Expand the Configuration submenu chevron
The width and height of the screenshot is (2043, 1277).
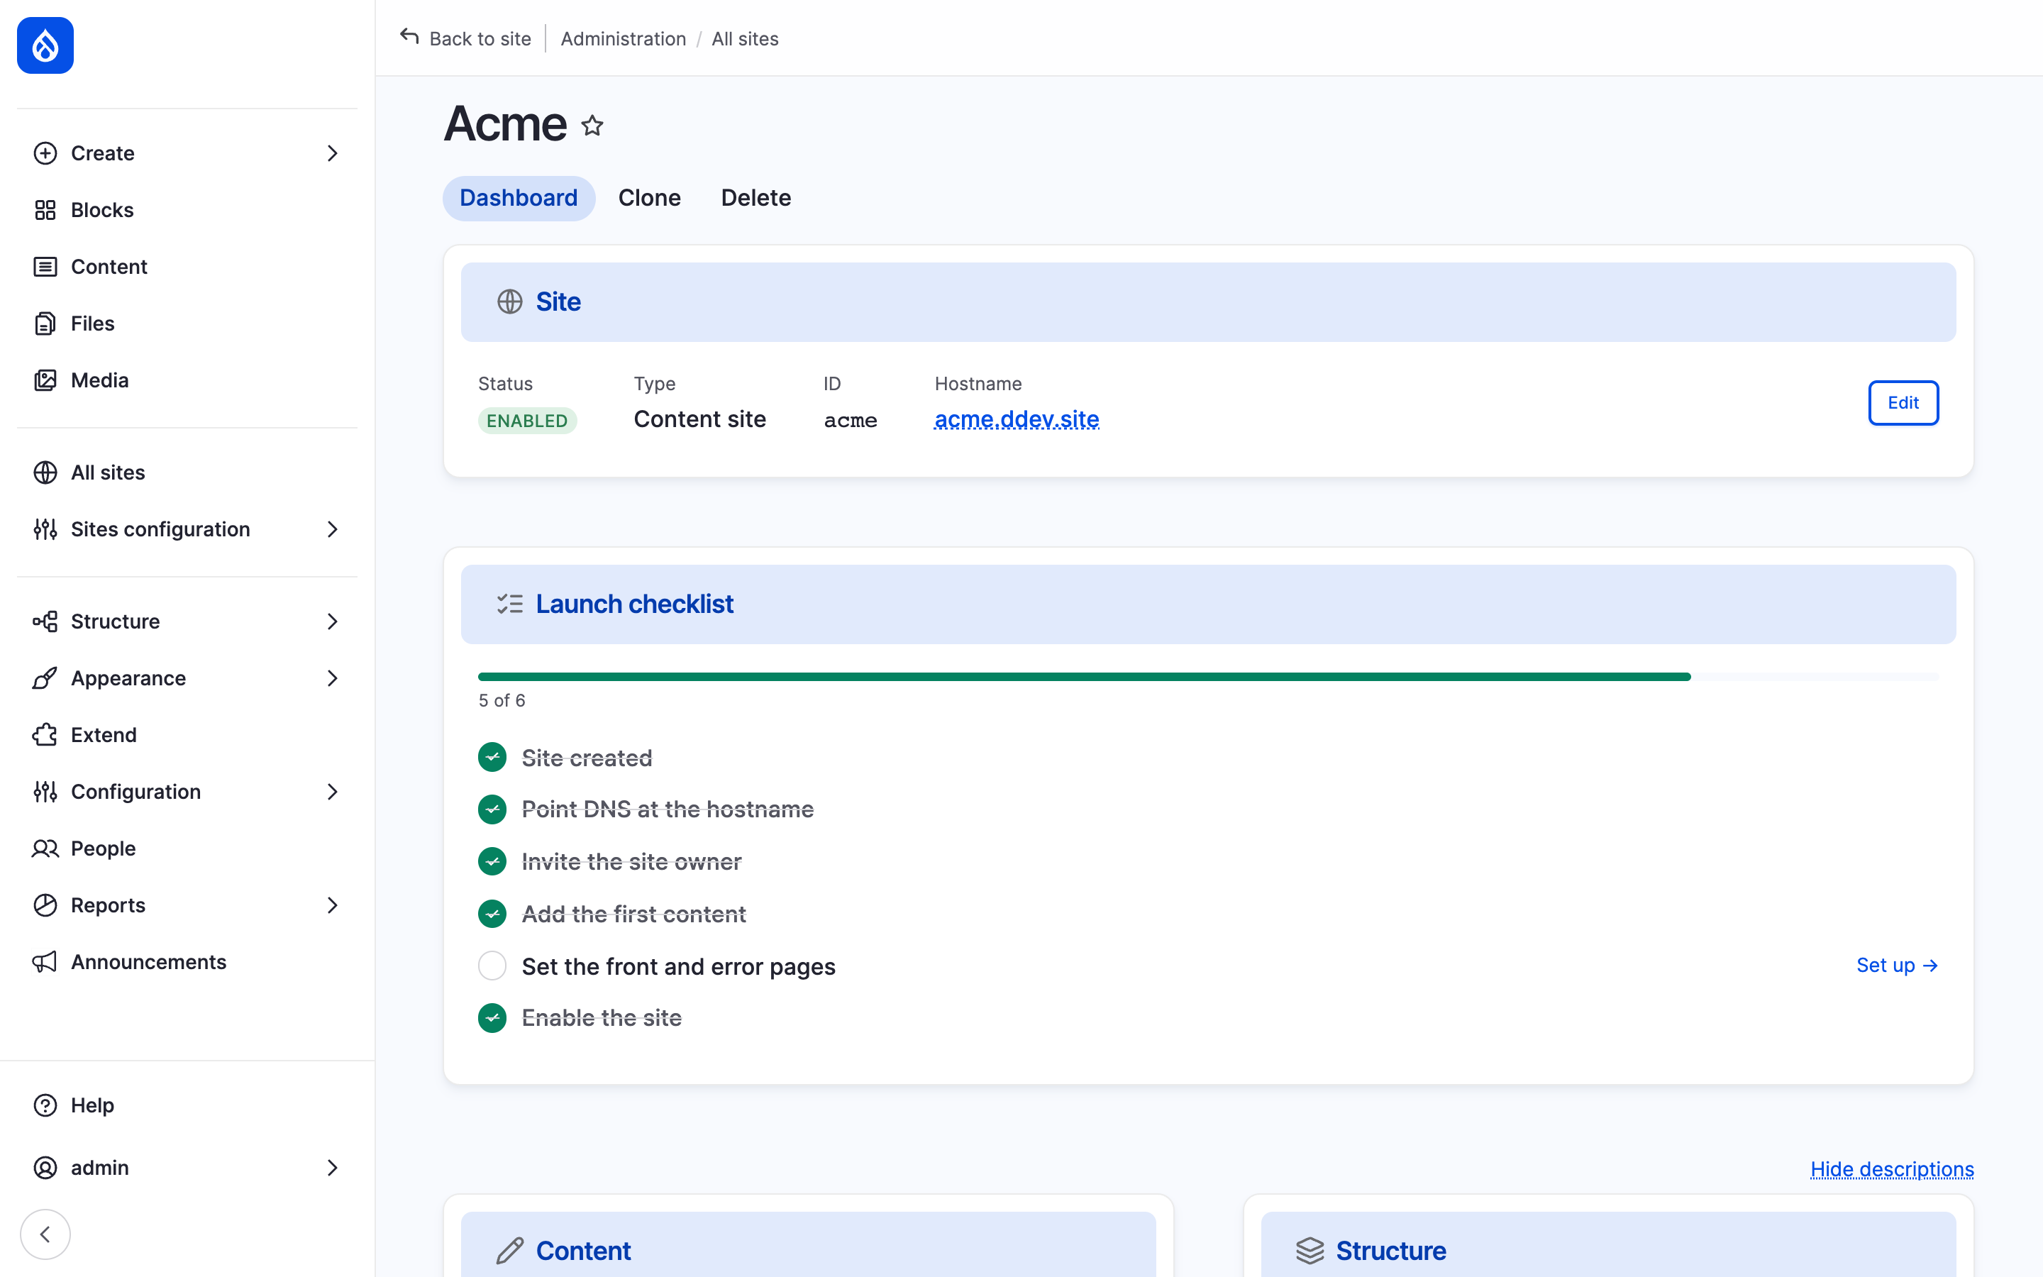point(333,791)
